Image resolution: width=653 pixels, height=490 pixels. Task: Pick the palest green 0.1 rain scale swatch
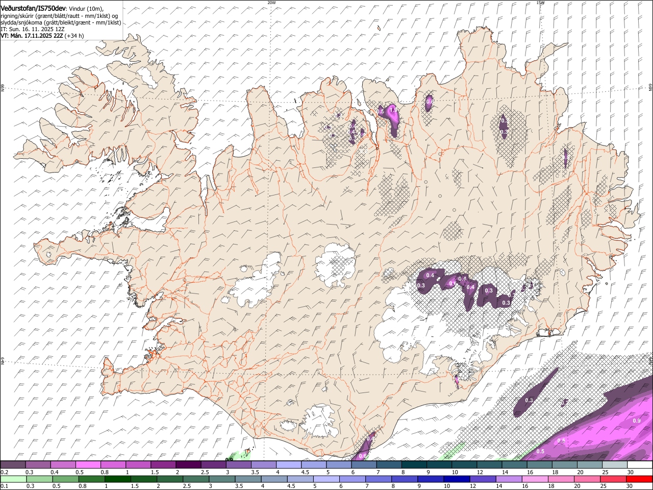[x=14, y=479]
